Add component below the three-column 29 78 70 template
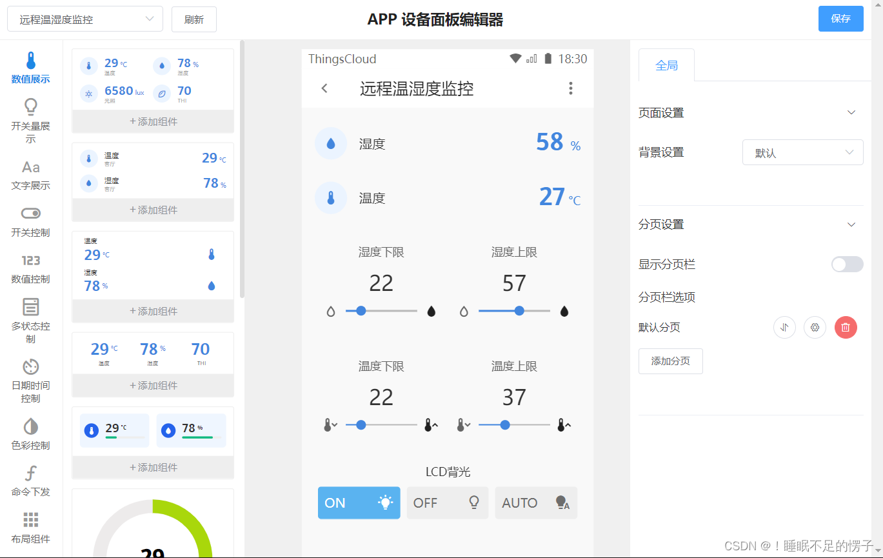This screenshot has width=883, height=558. (153, 385)
